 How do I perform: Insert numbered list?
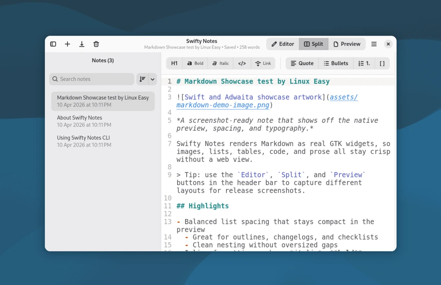pos(364,63)
